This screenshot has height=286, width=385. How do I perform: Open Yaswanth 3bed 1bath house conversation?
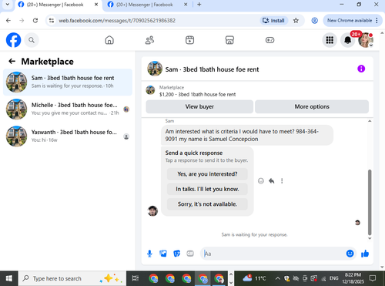point(68,136)
